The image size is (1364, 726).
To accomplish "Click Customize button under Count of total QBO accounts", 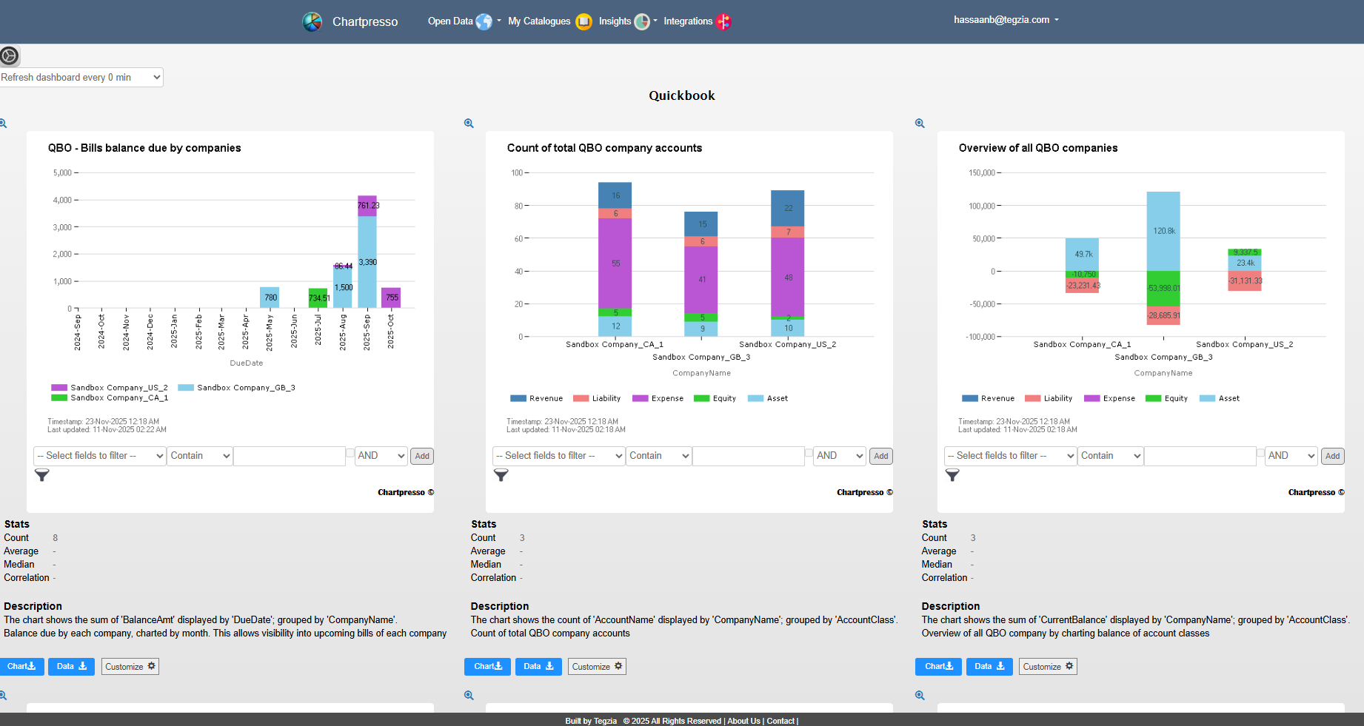I will (597, 667).
